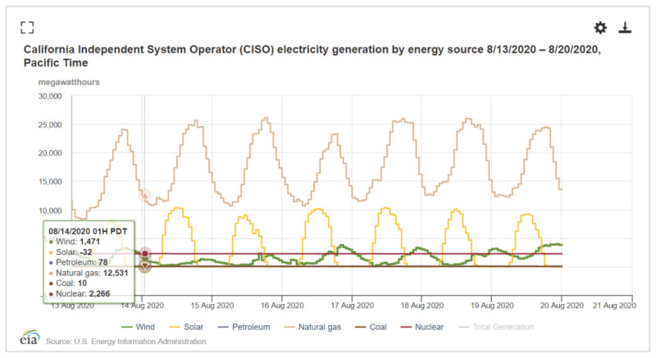Click the Natural gas triangle marker

click(145, 195)
